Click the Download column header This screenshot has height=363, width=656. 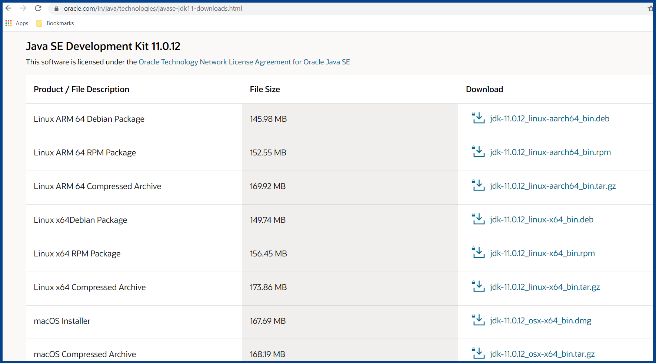(x=484, y=89)
